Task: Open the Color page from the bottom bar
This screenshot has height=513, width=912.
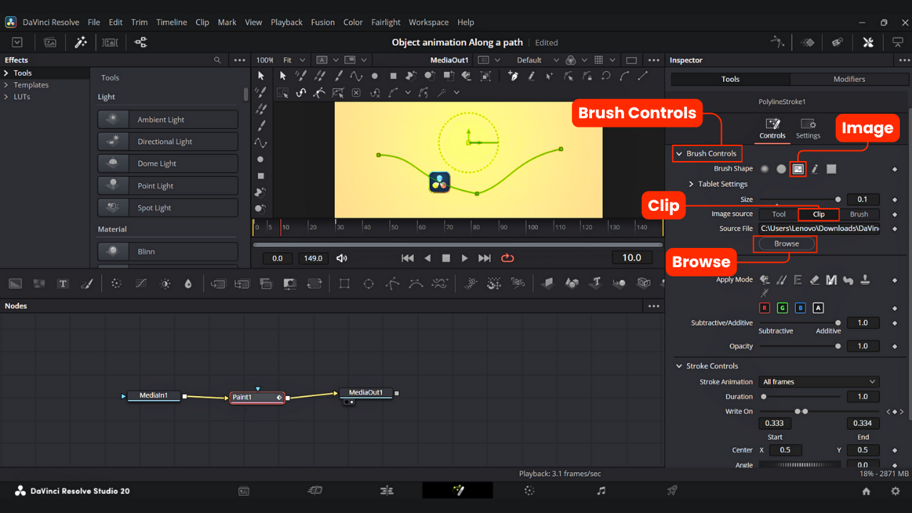Action: pyautogui.click(x=529, y=490)
